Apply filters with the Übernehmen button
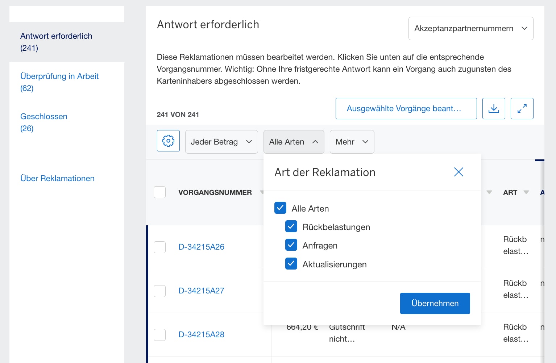The width and height of the screenshot is (556, 363). 435,303
